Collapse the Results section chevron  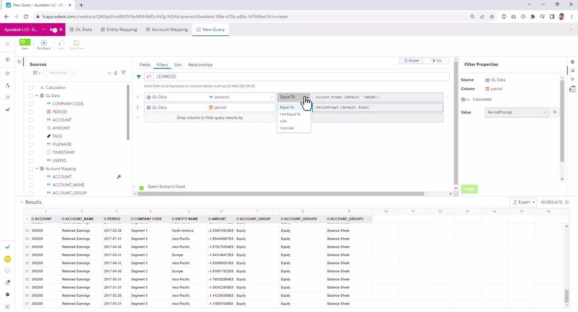(x=21, y=202)
